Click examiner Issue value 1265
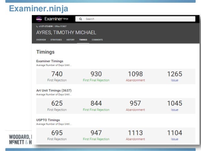201x151 pixels. pyautogui.click(x=175, y=74)
